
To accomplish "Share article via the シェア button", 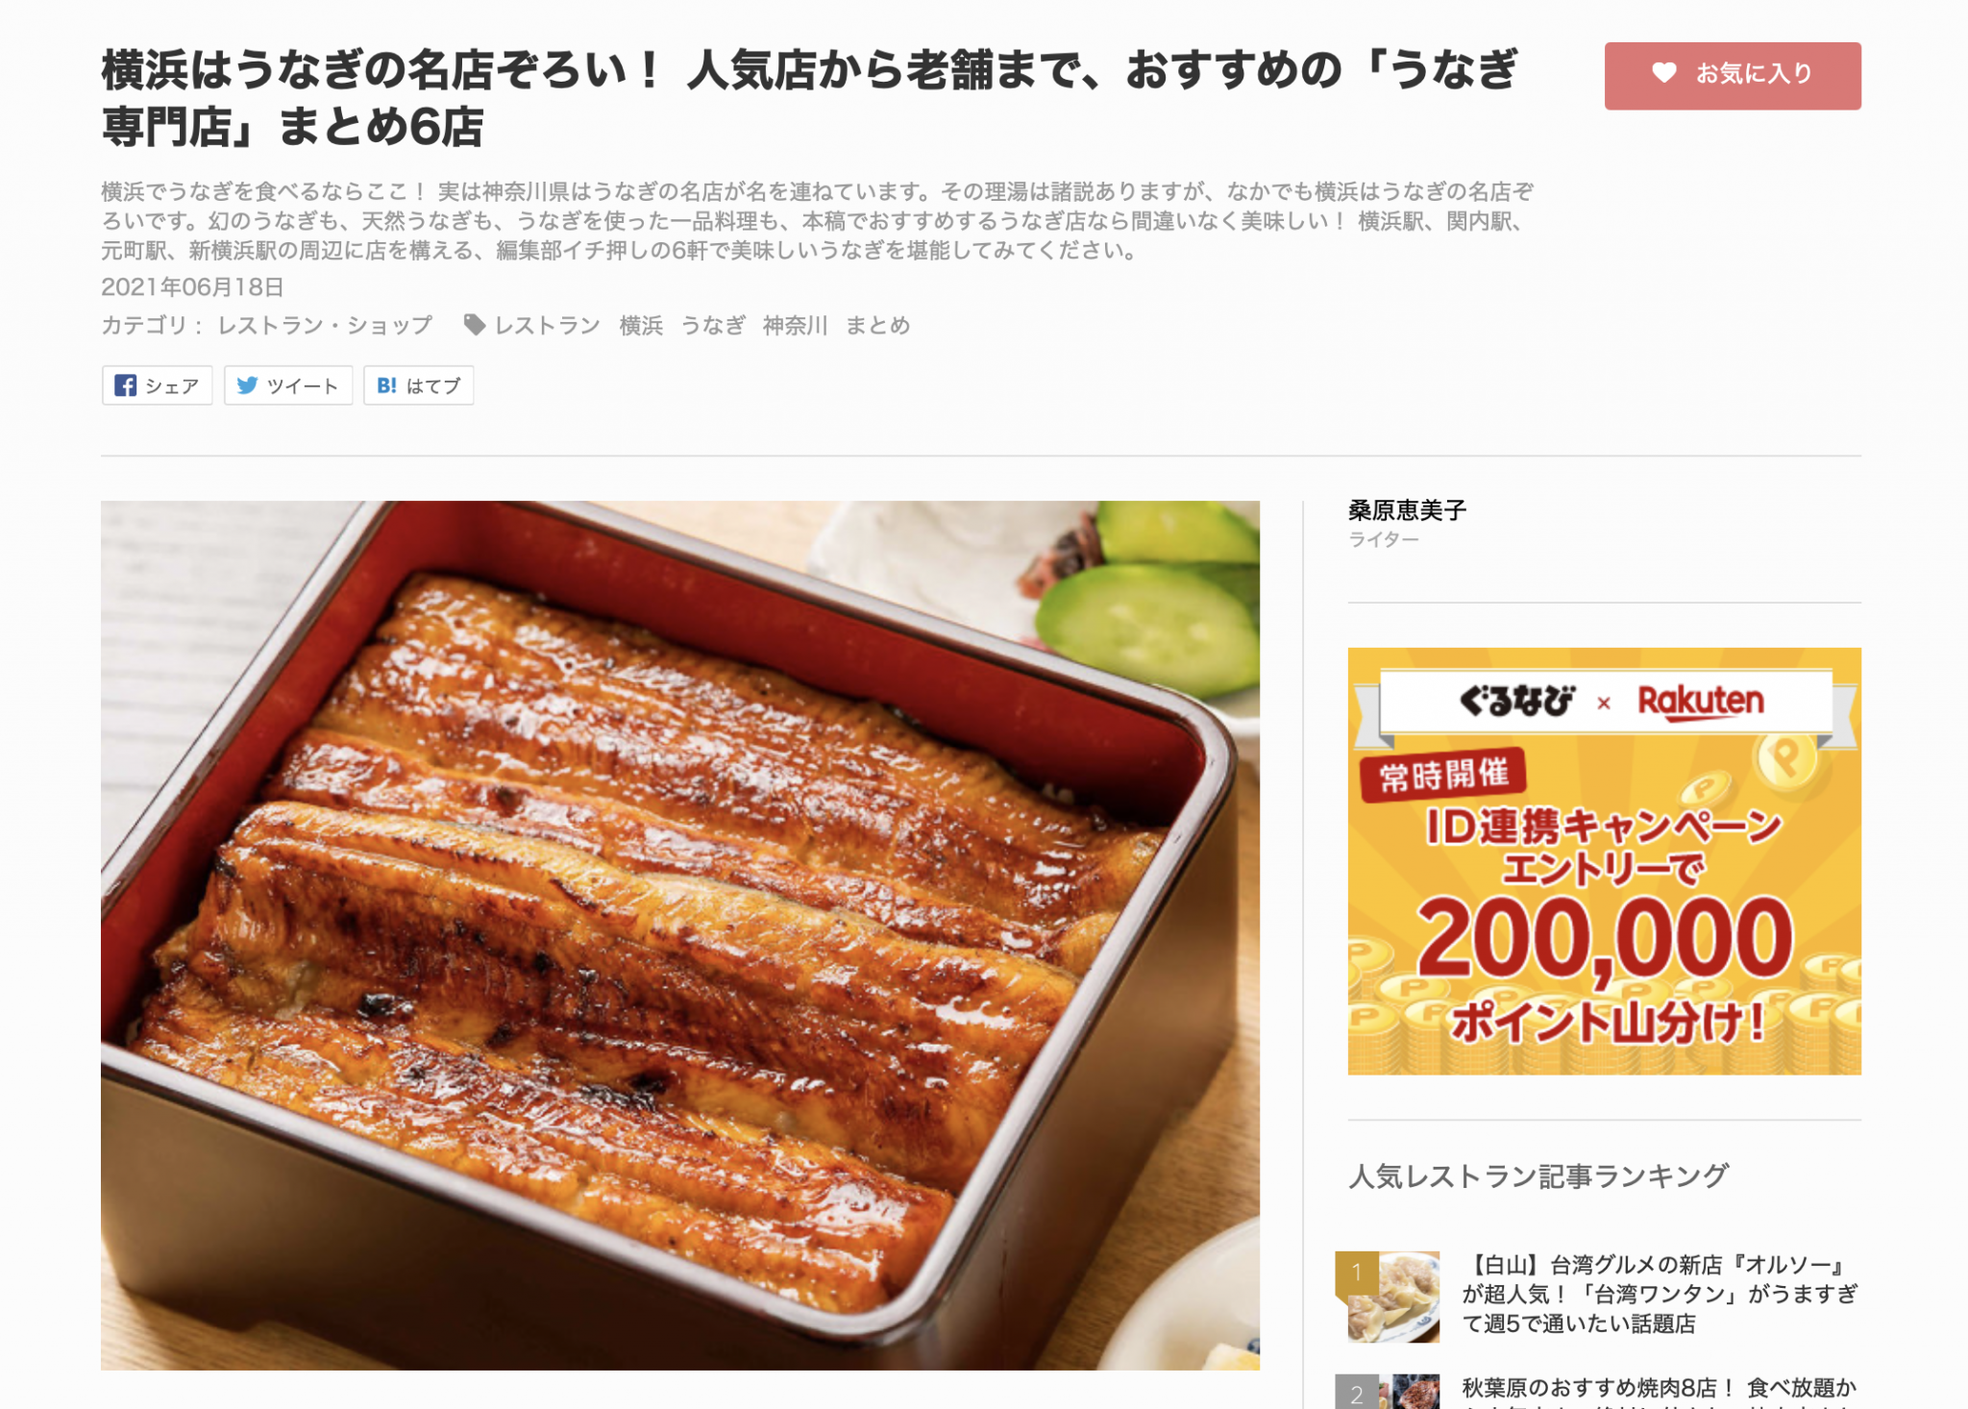I will (x=158, y=385).
